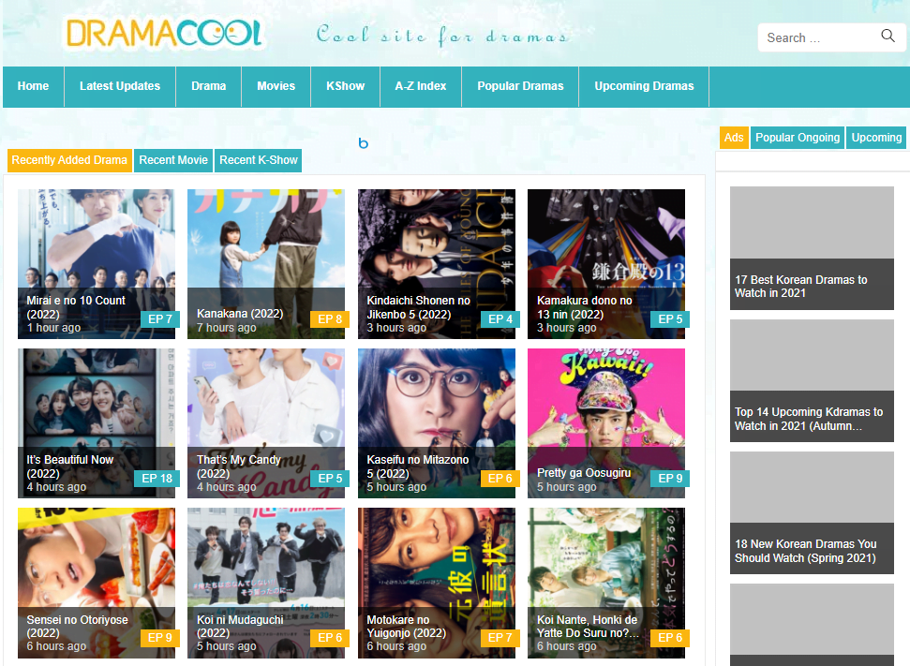Switch to the Recent Movie tab

173,160
